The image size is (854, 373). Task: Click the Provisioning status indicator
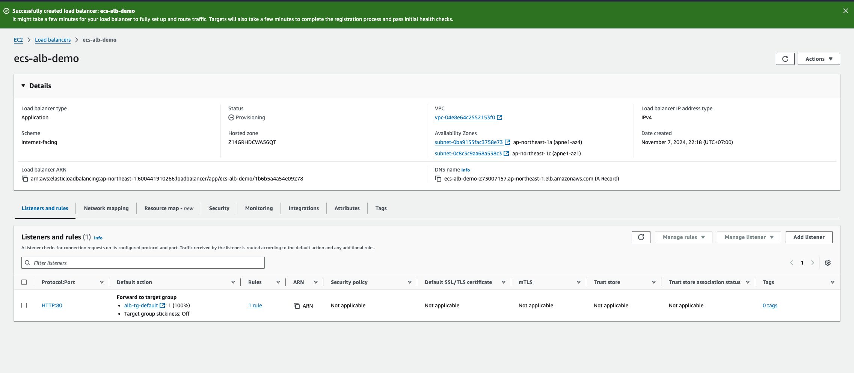(247, 117)
